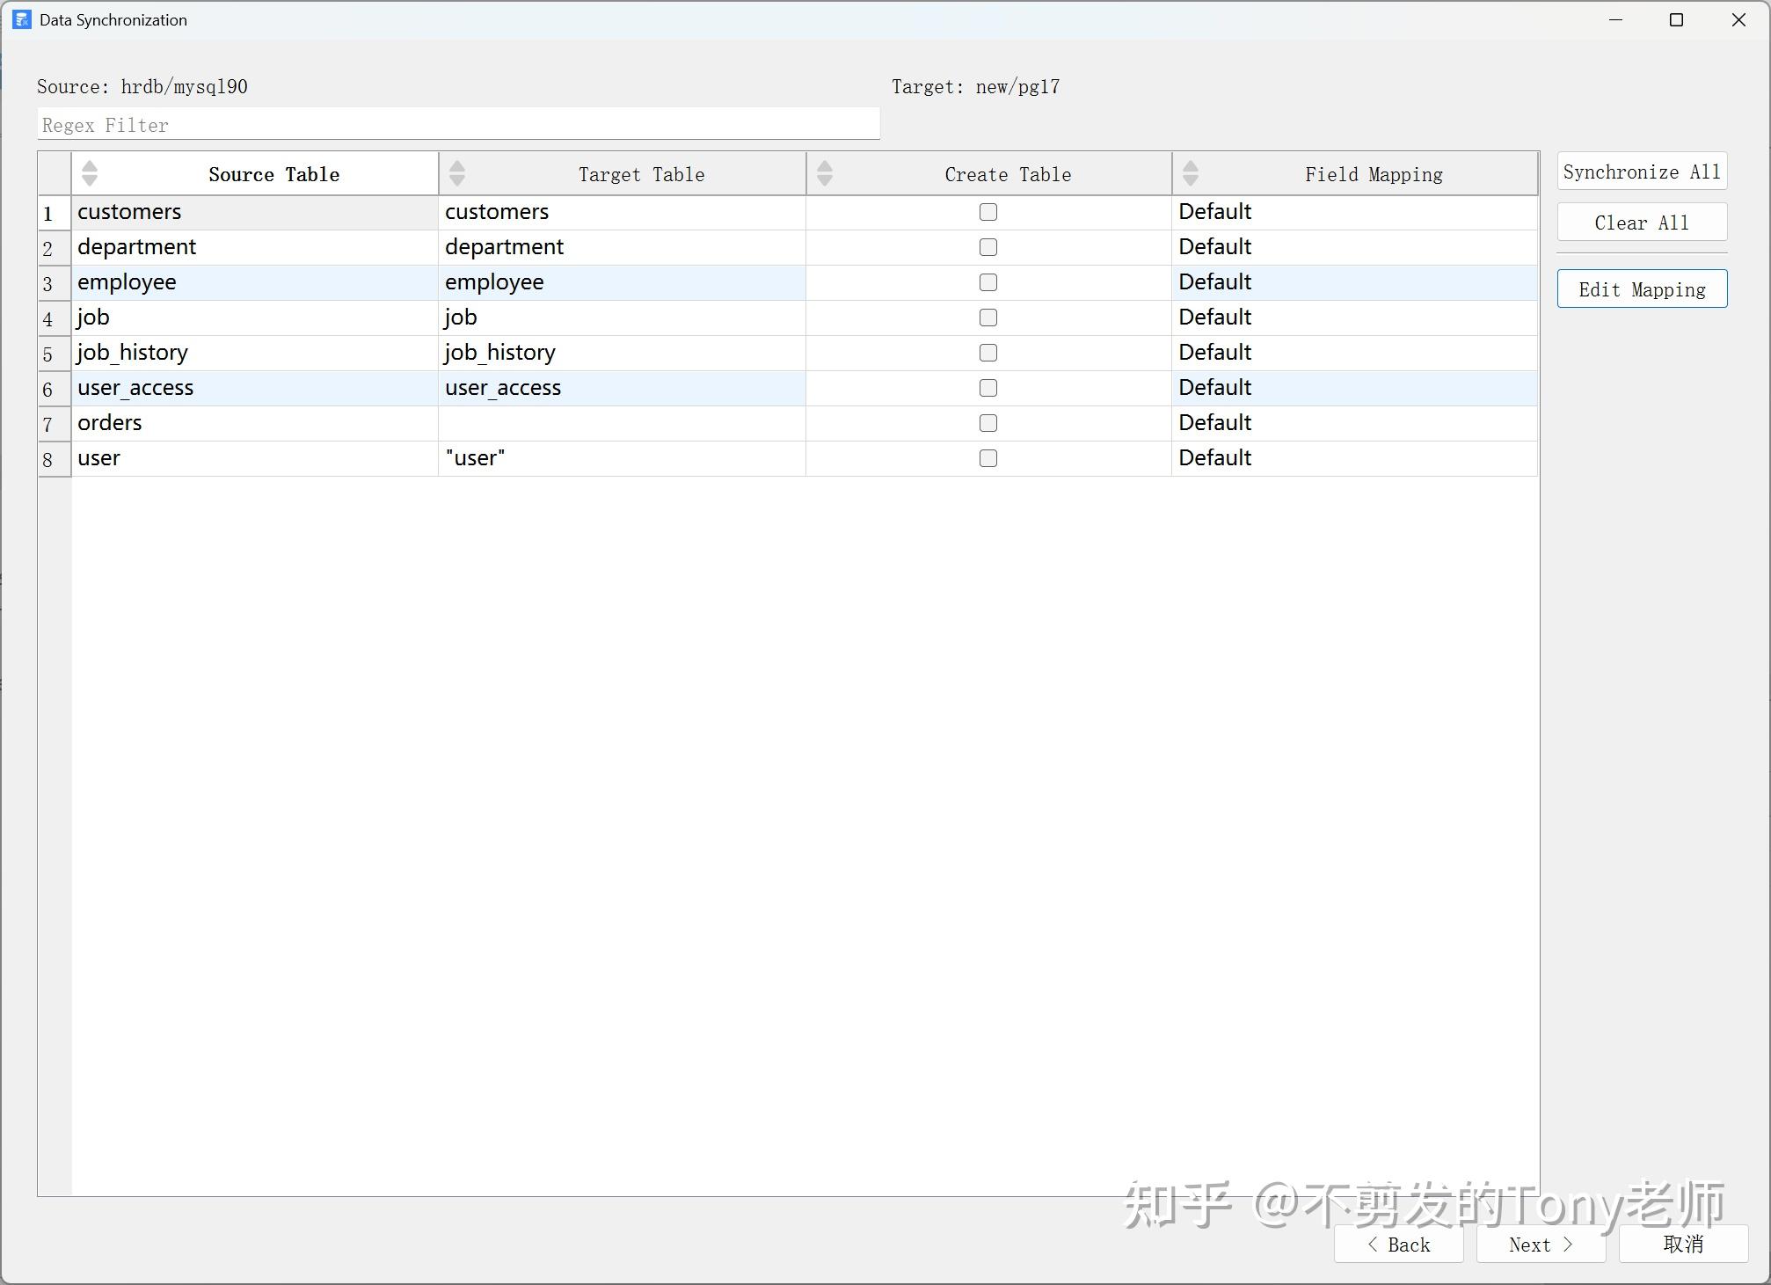This screenshot has height=1285, width=1771.
Task: Enable Create Table for customers row
Action: click(988, 212)
